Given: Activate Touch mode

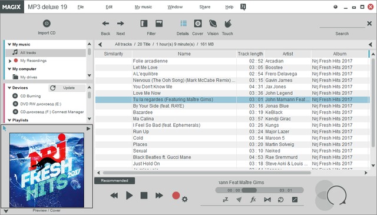Looking at the screenshot, I should (x=228, y=24).
